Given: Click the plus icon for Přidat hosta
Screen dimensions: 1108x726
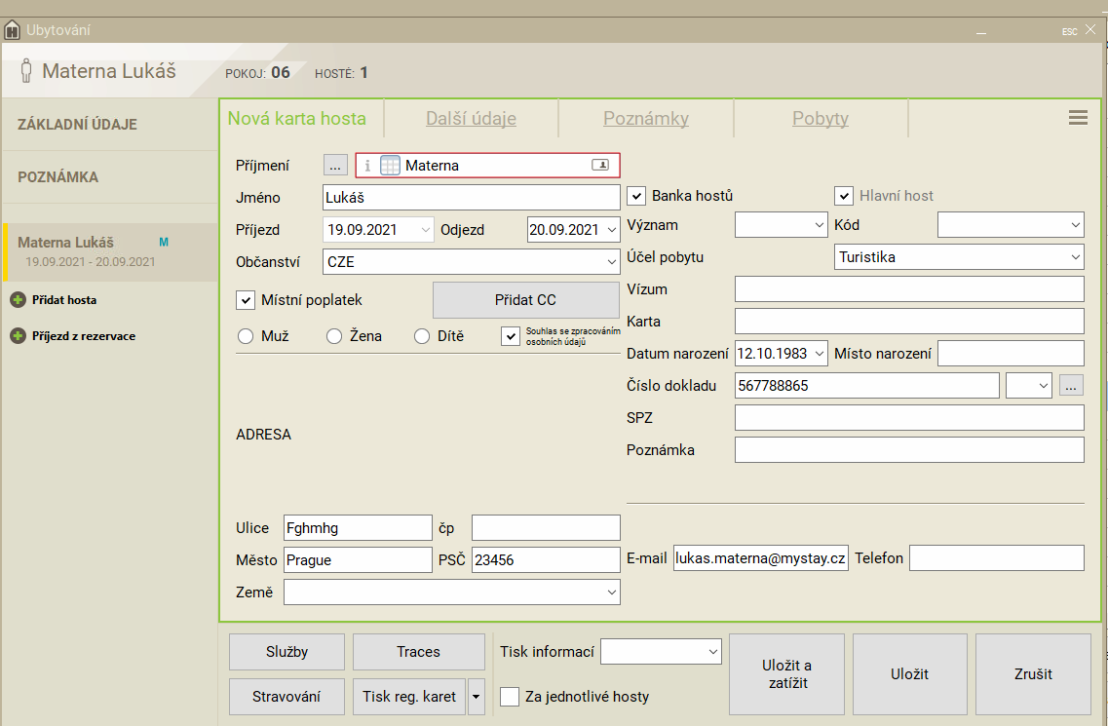Looking at the screenshot, I should (18, 300).
